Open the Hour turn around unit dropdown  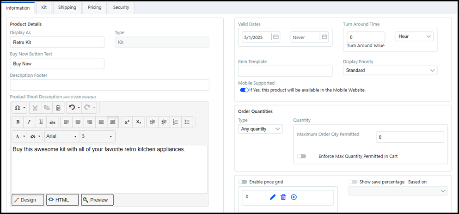point(414,37)
